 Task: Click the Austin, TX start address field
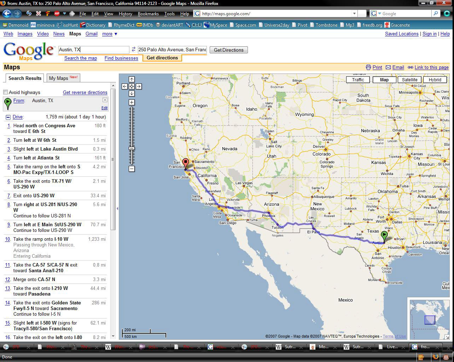tap(94, 49)
